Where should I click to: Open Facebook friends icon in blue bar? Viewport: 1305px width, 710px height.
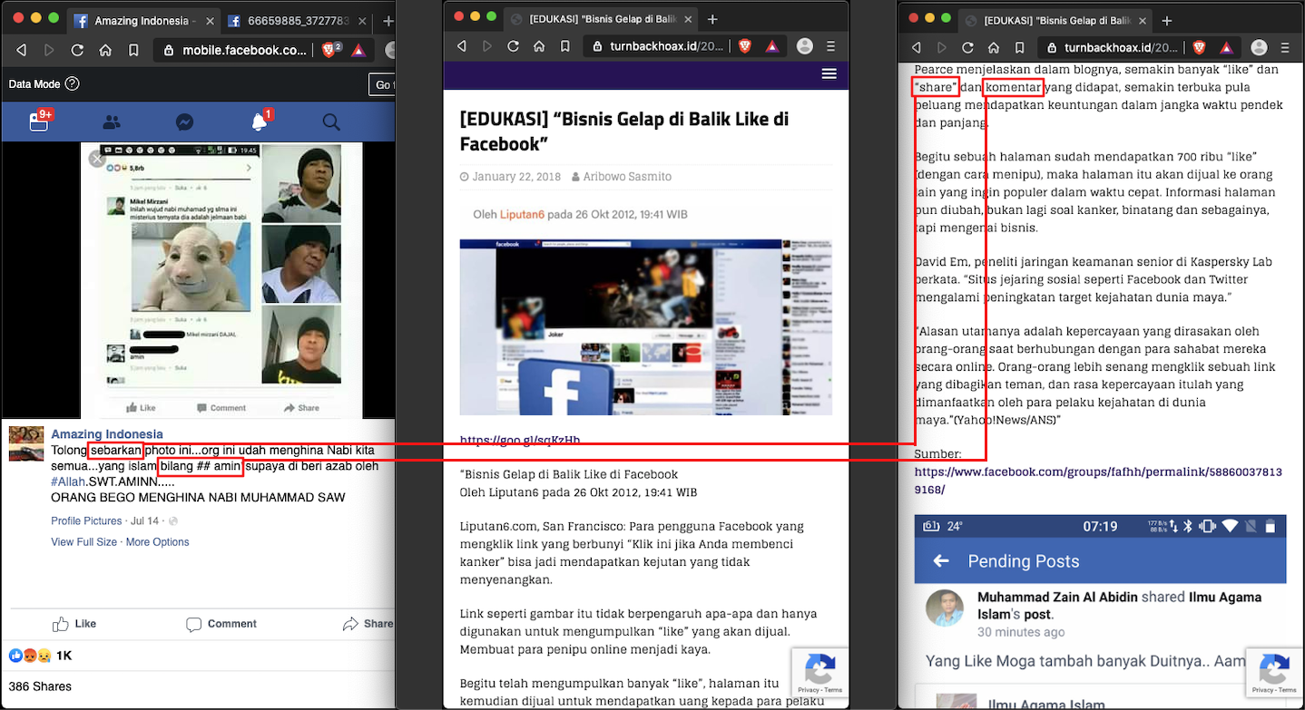[x=112, y=122]
